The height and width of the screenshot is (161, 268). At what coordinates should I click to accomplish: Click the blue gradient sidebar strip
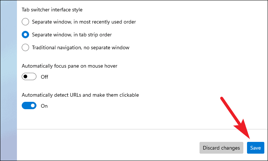pos(8,80)
